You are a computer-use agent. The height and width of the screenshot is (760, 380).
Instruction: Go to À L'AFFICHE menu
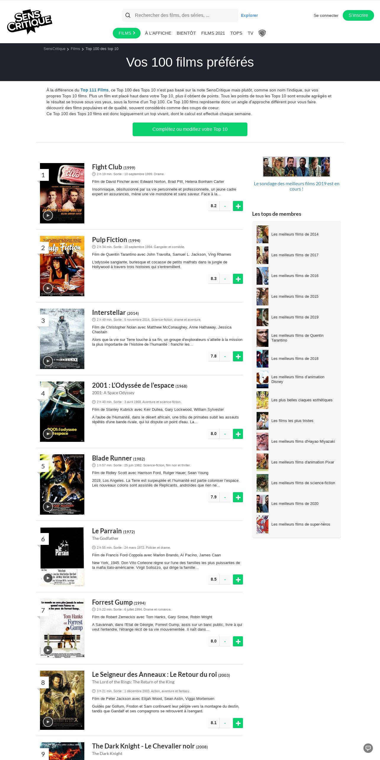(x=158, y=33)
